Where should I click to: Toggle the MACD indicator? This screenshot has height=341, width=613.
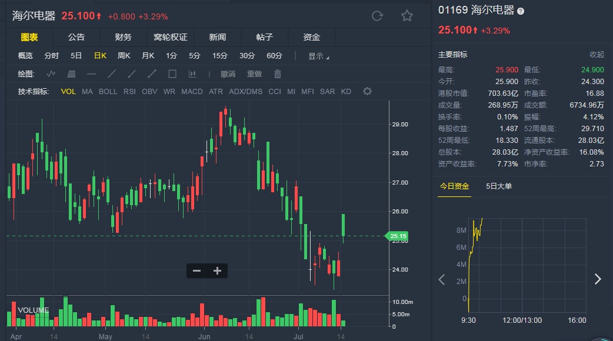click(192, 92)
